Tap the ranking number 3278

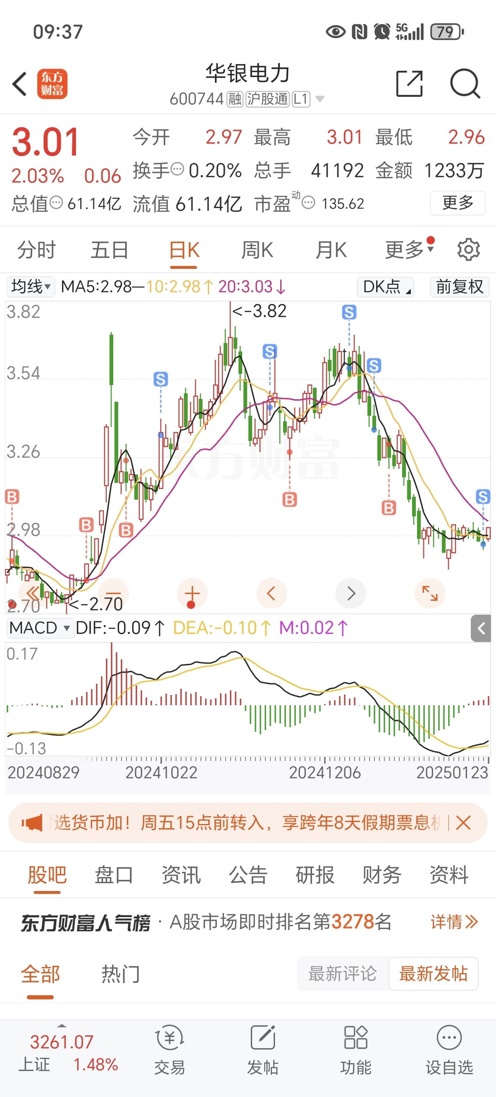[353, 922]
